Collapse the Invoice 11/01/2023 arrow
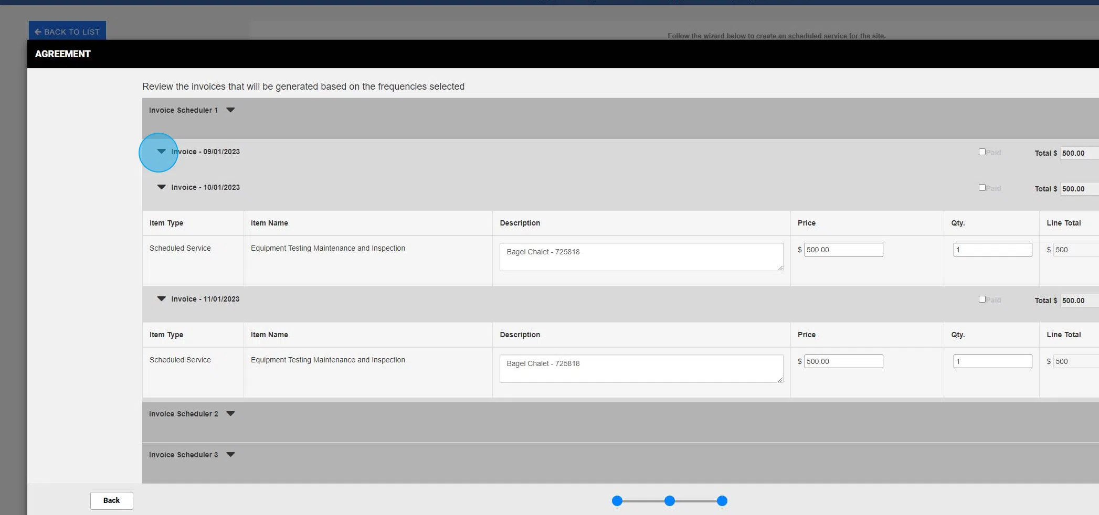This screenshot has width=1099, height=515. (161, 299)
